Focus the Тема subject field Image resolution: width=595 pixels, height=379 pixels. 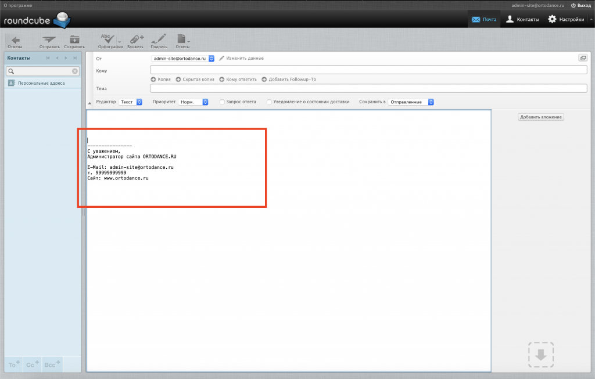(x=368, y=88)
